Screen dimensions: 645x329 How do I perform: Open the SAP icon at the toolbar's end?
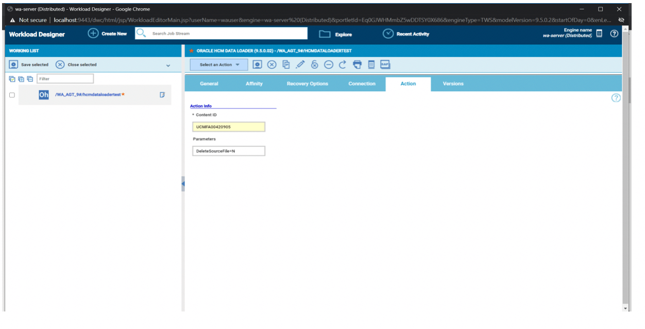pyautogui.click(x=385, y=64)
